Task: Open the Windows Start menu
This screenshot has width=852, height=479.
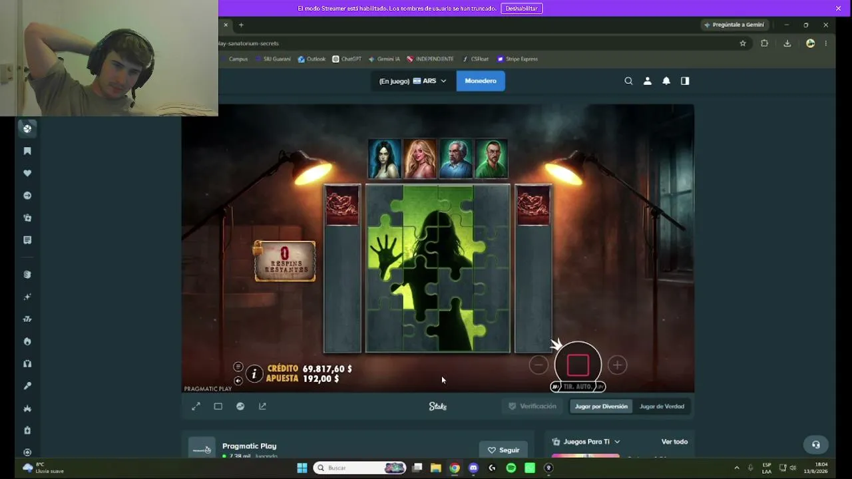Action: (x=302, y=468)
